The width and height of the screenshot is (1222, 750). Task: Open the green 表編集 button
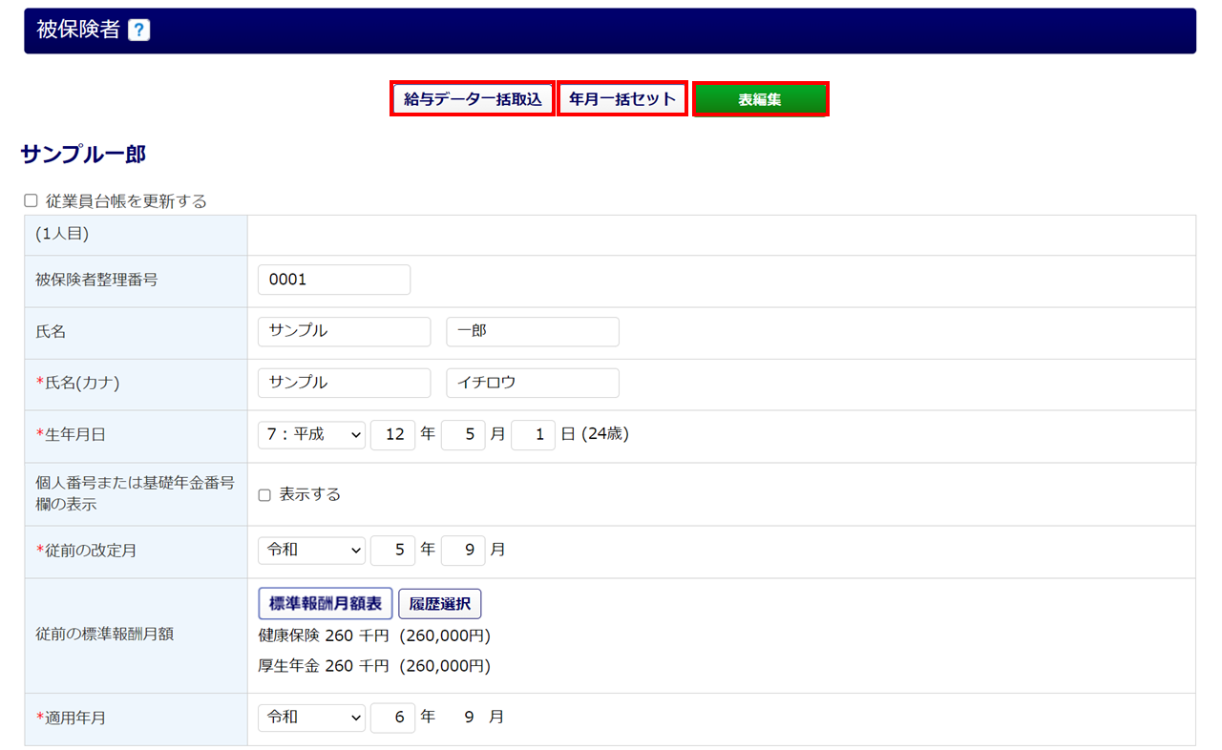(760, 99)
